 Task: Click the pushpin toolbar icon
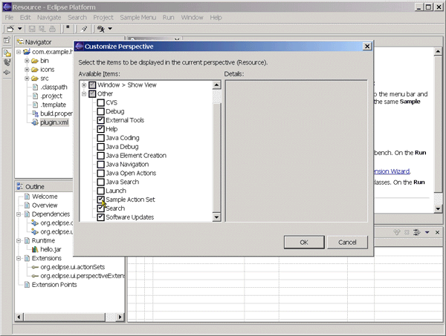(84, 29)
